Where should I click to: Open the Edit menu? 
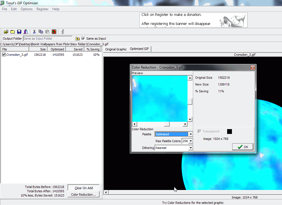click(14, 9)
